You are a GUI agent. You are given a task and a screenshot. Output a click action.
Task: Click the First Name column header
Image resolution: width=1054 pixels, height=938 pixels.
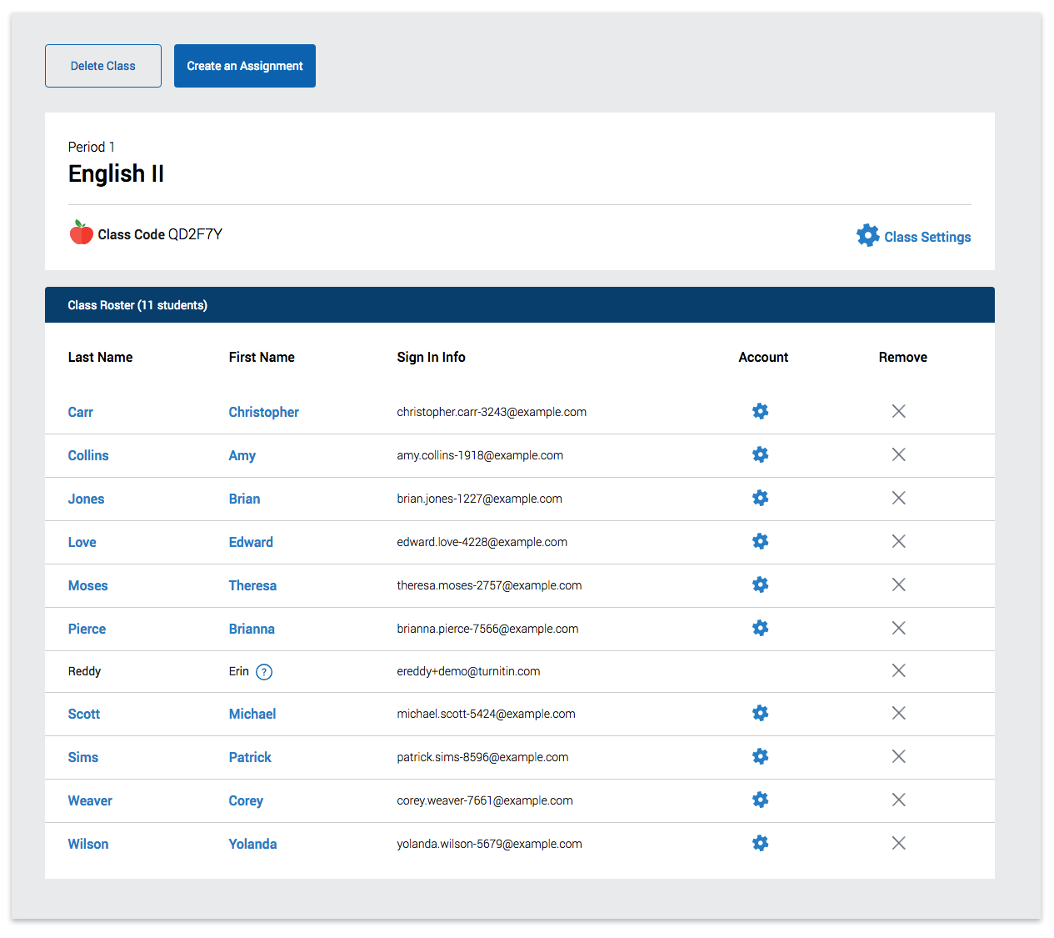coord(262,357)
